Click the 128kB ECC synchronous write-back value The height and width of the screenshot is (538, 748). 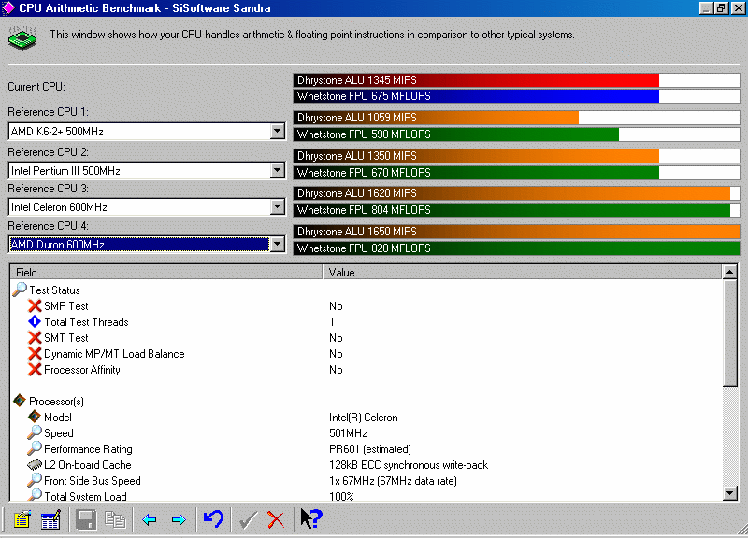(x=409, y=464)
